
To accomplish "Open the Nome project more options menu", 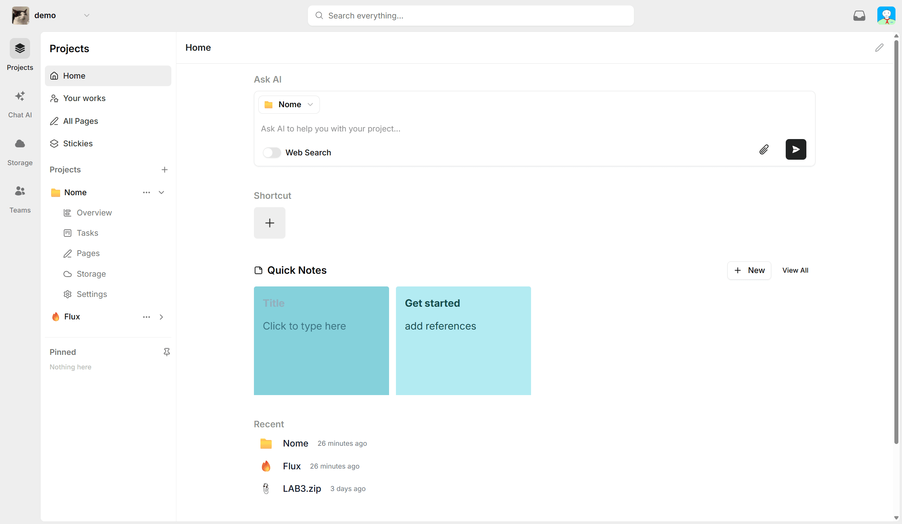I will (x=146, y=192).
